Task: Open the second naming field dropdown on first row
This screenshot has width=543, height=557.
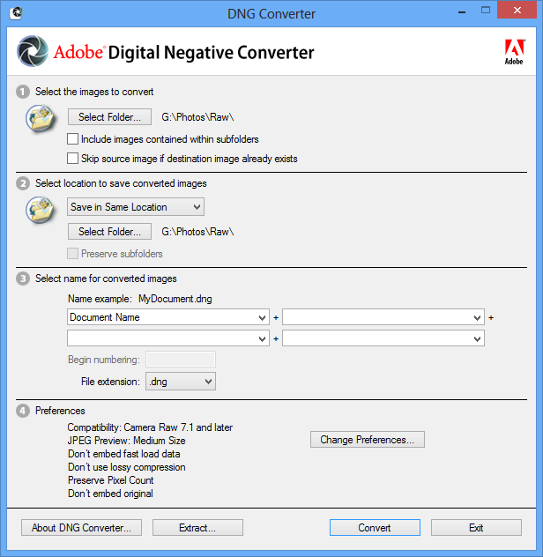Action: [x=383, y=317]
